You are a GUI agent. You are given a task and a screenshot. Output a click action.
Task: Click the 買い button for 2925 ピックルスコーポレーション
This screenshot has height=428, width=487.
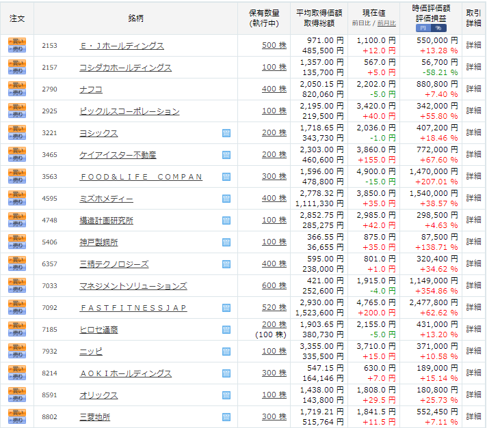click(17, 107)
